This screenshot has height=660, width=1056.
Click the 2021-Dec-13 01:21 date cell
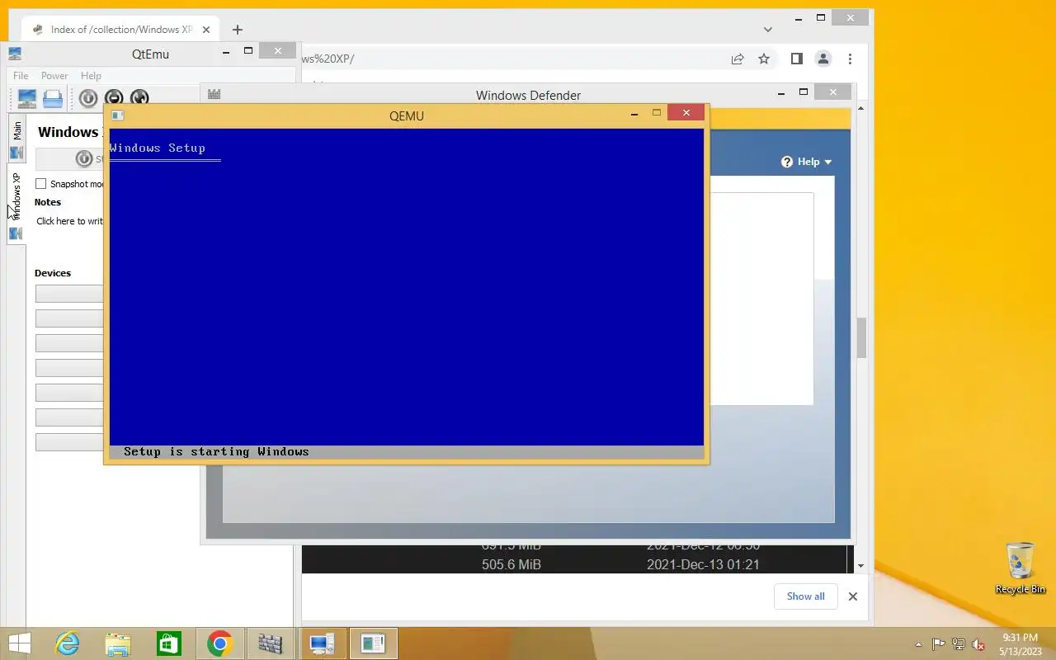(703, 565)
